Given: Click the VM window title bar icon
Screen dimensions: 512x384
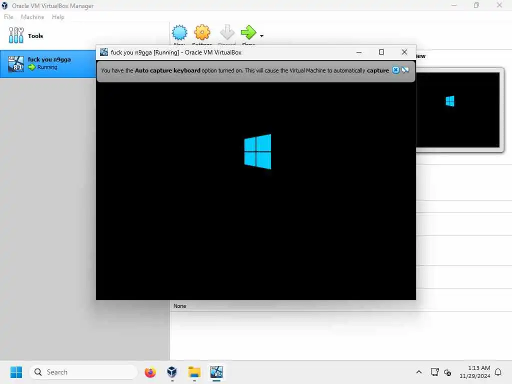Looking at the screenshot, I should [x=104, y=52].
